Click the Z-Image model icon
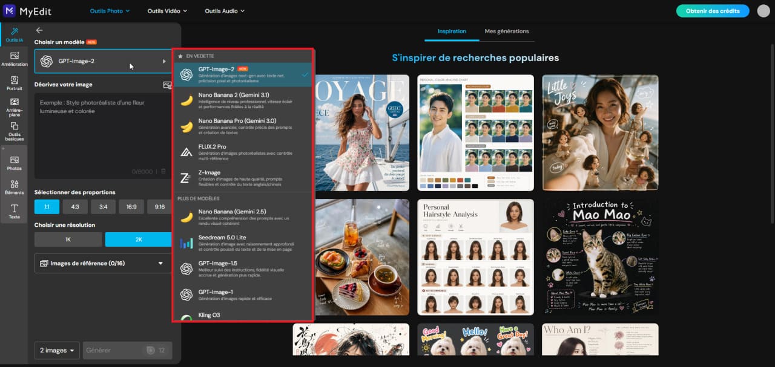This screenshot has height=367, width=775. 186,177
